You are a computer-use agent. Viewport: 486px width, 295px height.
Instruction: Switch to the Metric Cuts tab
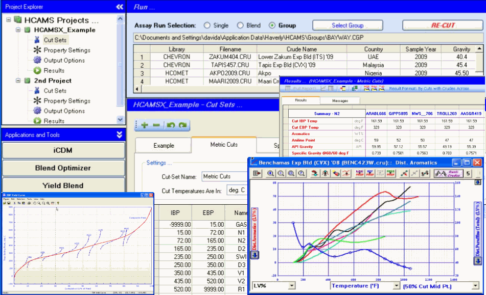224,145
